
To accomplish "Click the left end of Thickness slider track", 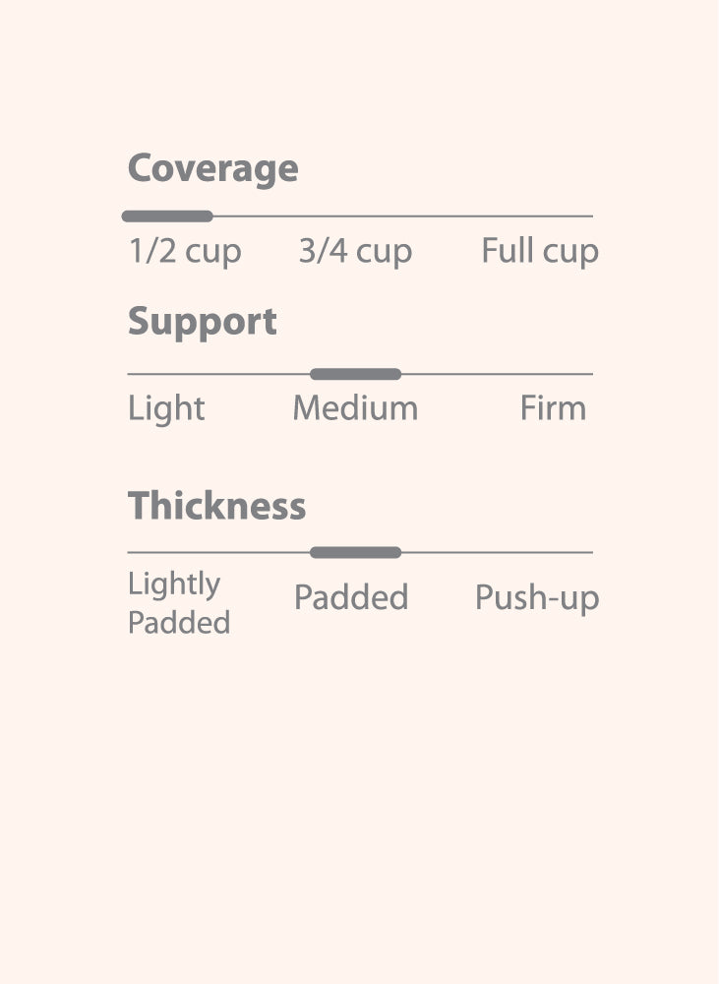I will coord(132,553).
